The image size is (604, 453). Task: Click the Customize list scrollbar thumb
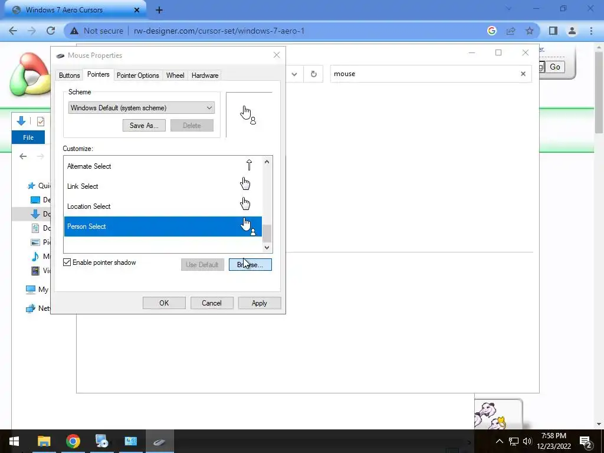point(267,234)
